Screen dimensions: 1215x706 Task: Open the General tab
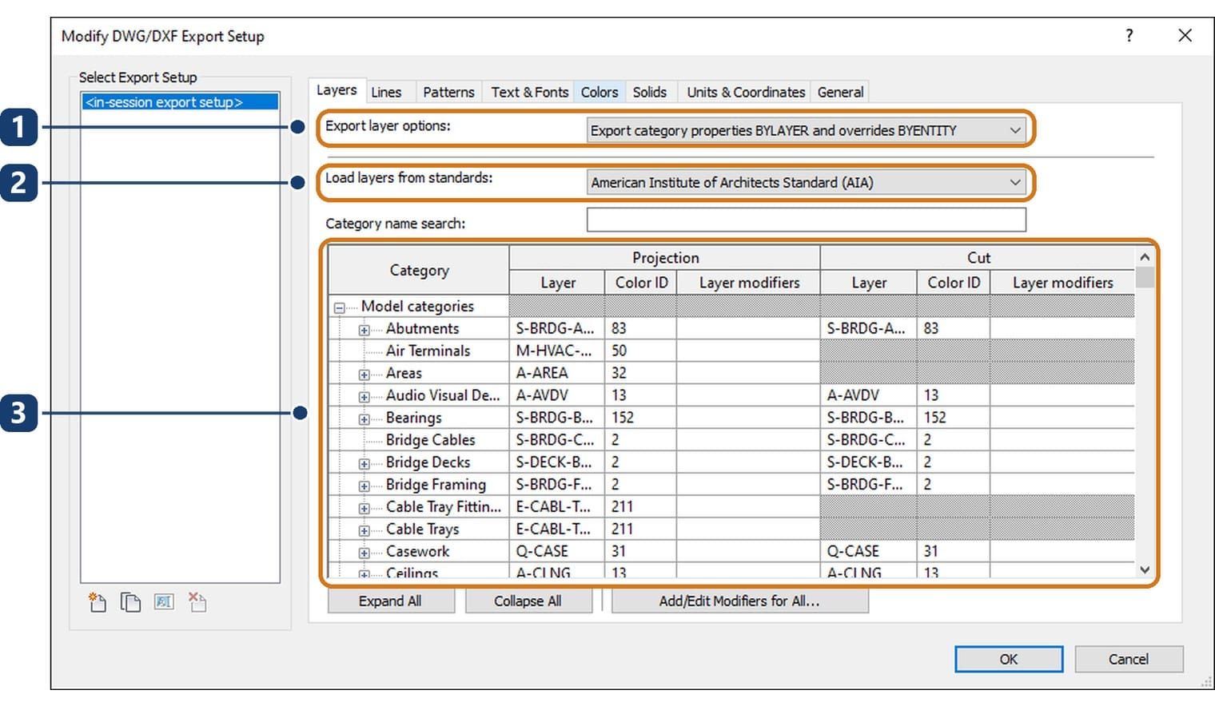click(x=840, y=92)
